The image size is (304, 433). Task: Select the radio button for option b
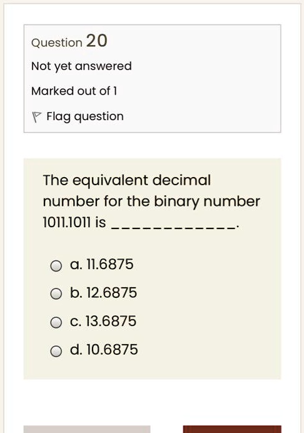(56, 293)
